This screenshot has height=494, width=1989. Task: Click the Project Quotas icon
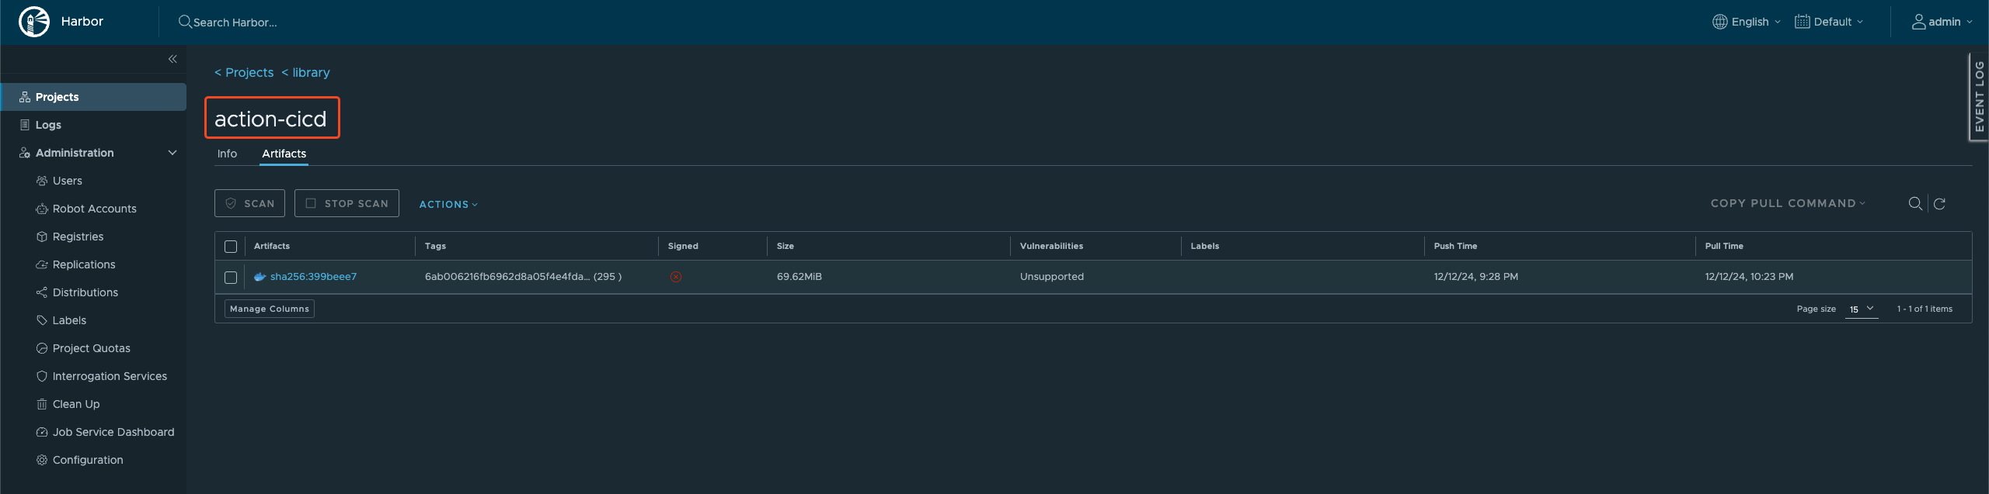pos(42,348)
